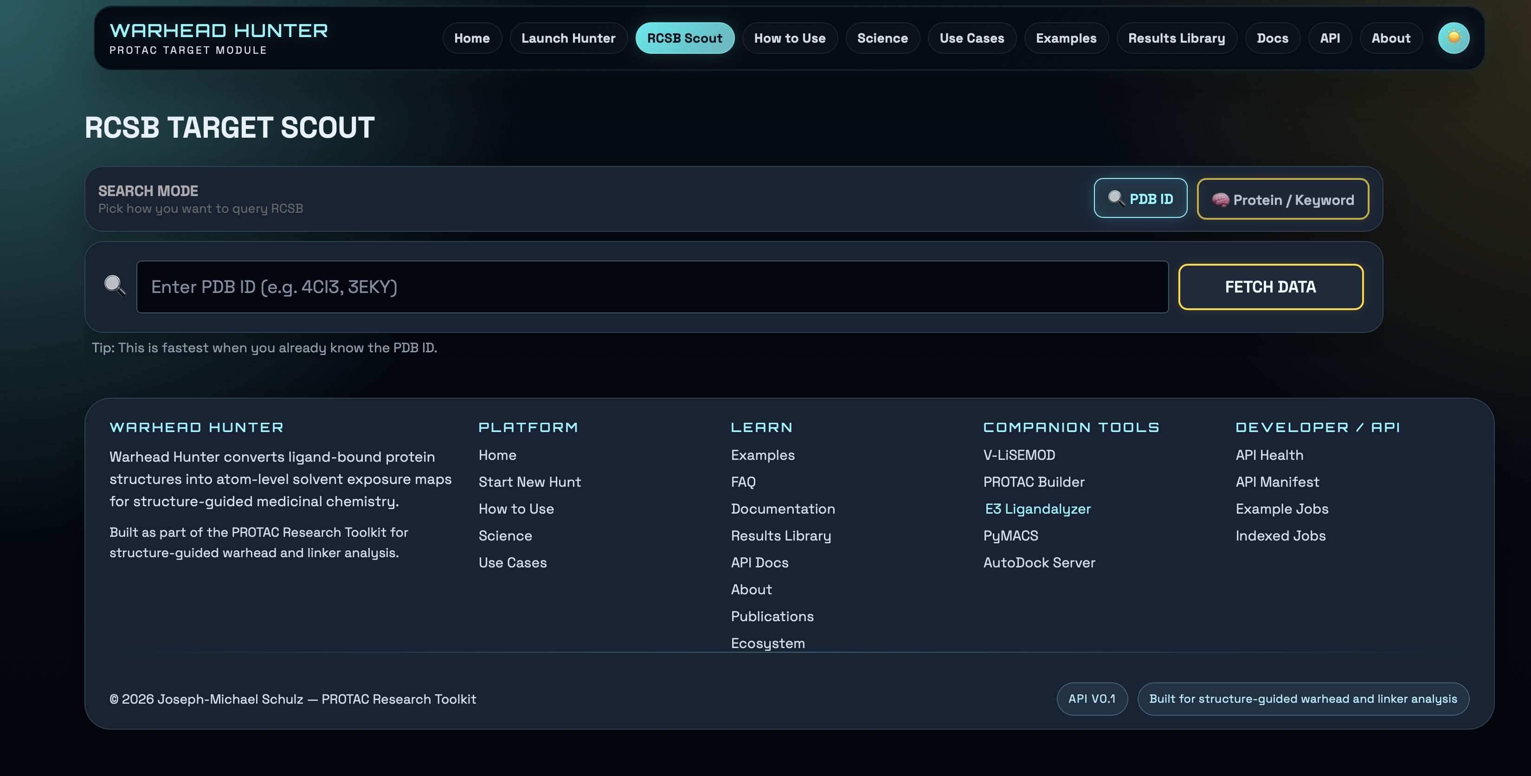
Task: Open Use Cases in top navigation
Action: click(972, 38)
